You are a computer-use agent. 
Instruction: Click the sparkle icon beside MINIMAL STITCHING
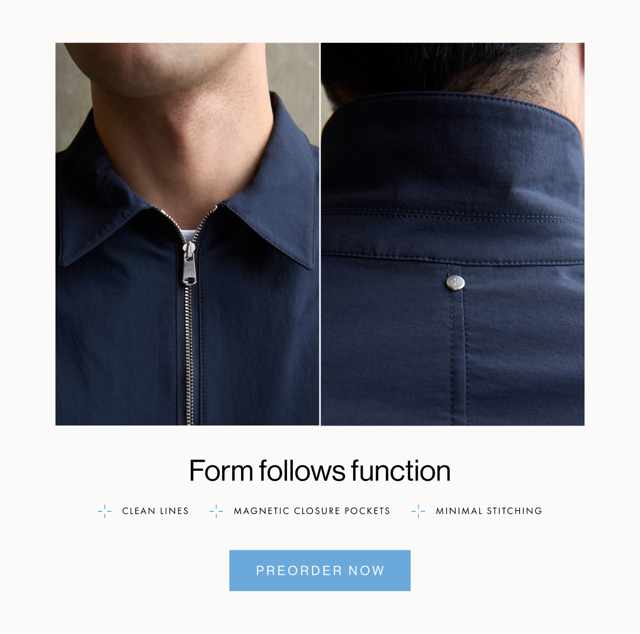click(419, 511)
